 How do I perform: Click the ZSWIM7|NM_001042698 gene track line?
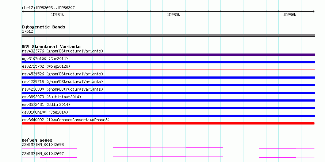[168, 148]
